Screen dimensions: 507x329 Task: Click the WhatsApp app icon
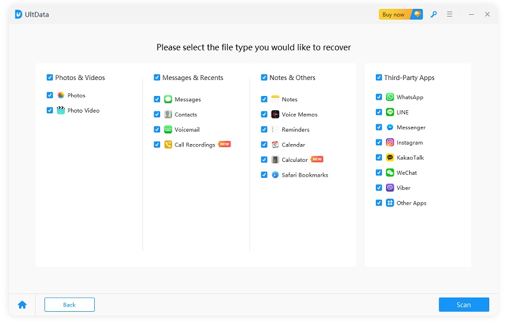(x=390, y=97)
